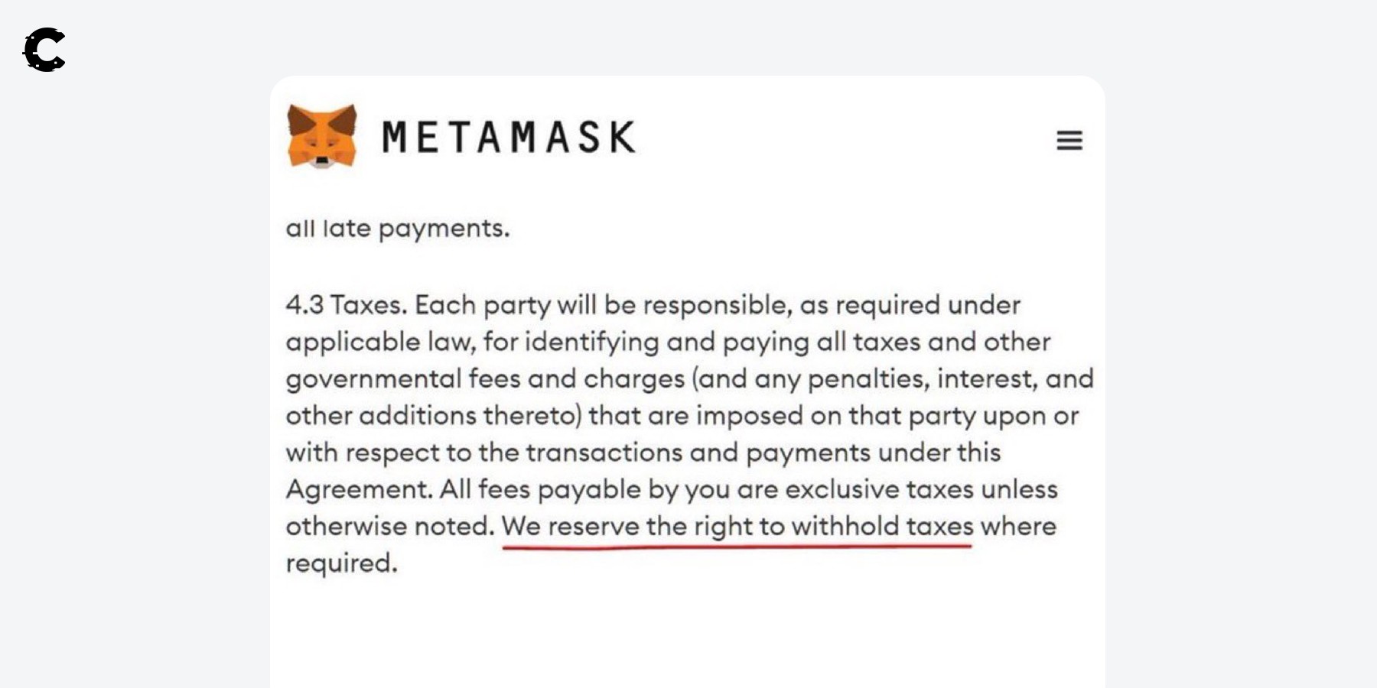This screenshot has width=1377, height=688.
Task: Click the METAMASK wordmark text
Action: point(509,138)
